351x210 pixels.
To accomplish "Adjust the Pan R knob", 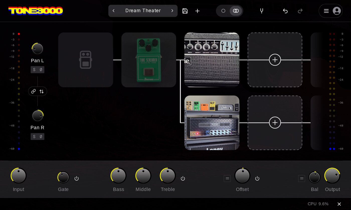I will [38, 115].
